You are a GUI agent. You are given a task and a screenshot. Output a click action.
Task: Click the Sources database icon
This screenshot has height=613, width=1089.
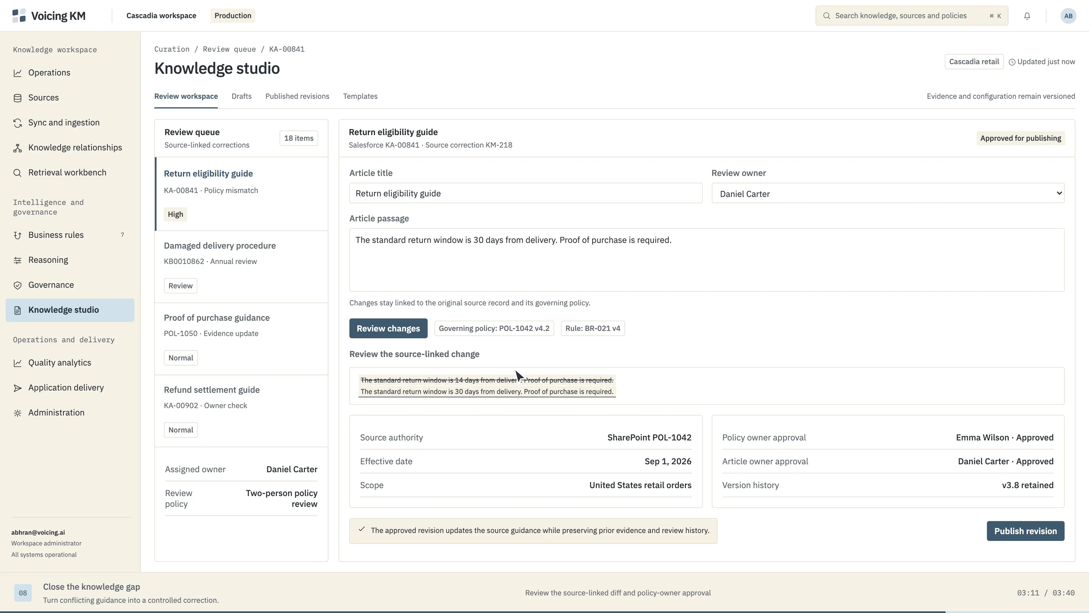pos(17,98)
